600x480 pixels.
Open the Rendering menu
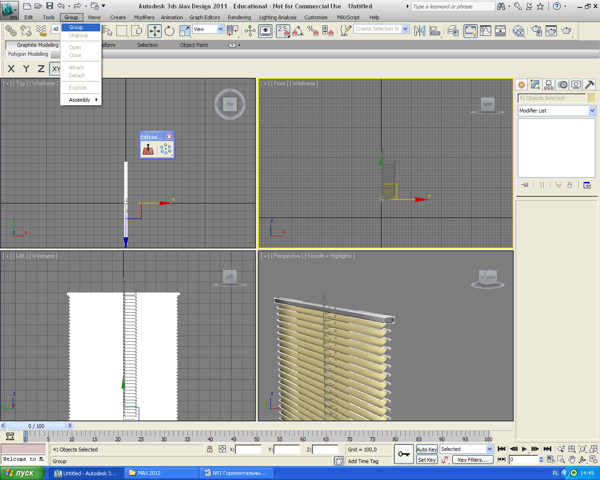(239, 17)
